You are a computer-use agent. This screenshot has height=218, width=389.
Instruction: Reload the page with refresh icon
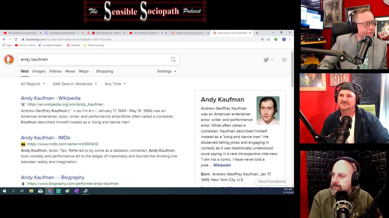coord(16,39)
